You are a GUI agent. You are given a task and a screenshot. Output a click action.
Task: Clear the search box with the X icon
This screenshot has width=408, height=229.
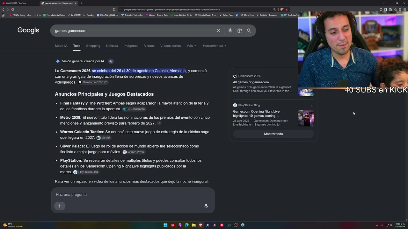pyautogui.click(x=218, y=31)
